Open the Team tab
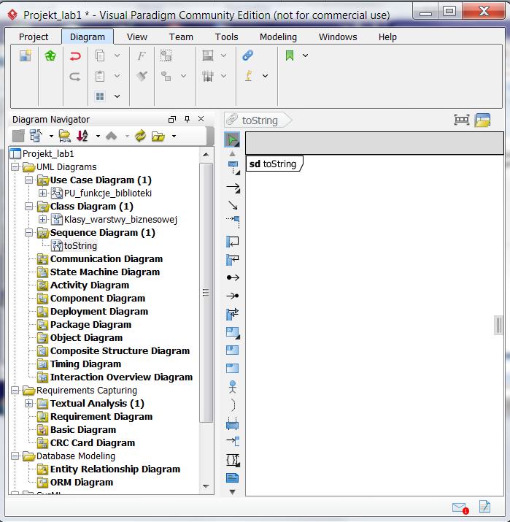Image resolution: width=510 pixels, height=522 pixels. point(181,37)
